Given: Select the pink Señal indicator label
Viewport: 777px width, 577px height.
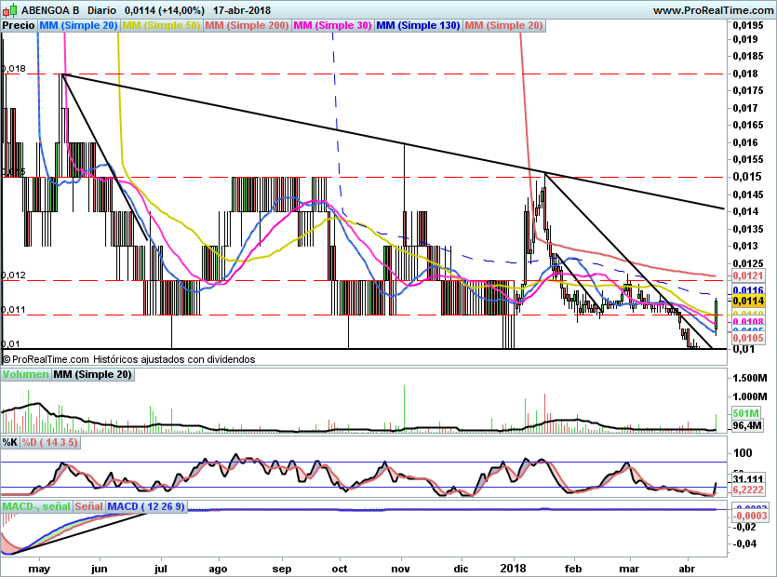Looking at the screenshot, I should coord(88,506).
